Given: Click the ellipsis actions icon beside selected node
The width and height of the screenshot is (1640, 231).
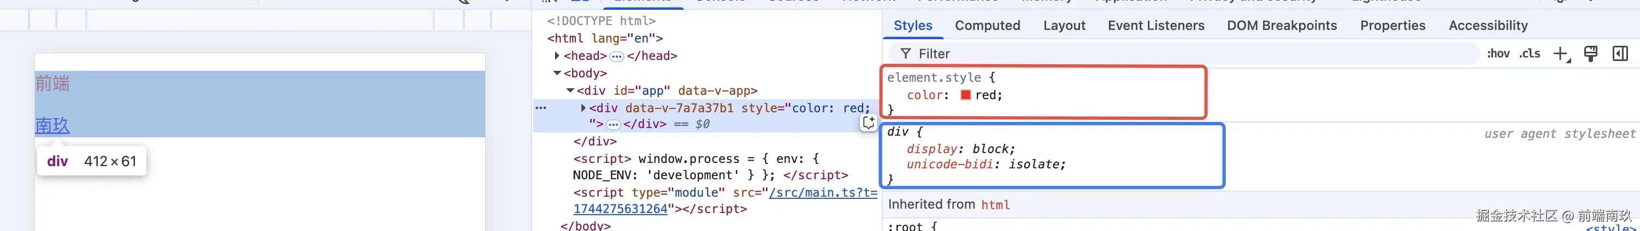Looking at the screenshot, I should coord(540,108).
